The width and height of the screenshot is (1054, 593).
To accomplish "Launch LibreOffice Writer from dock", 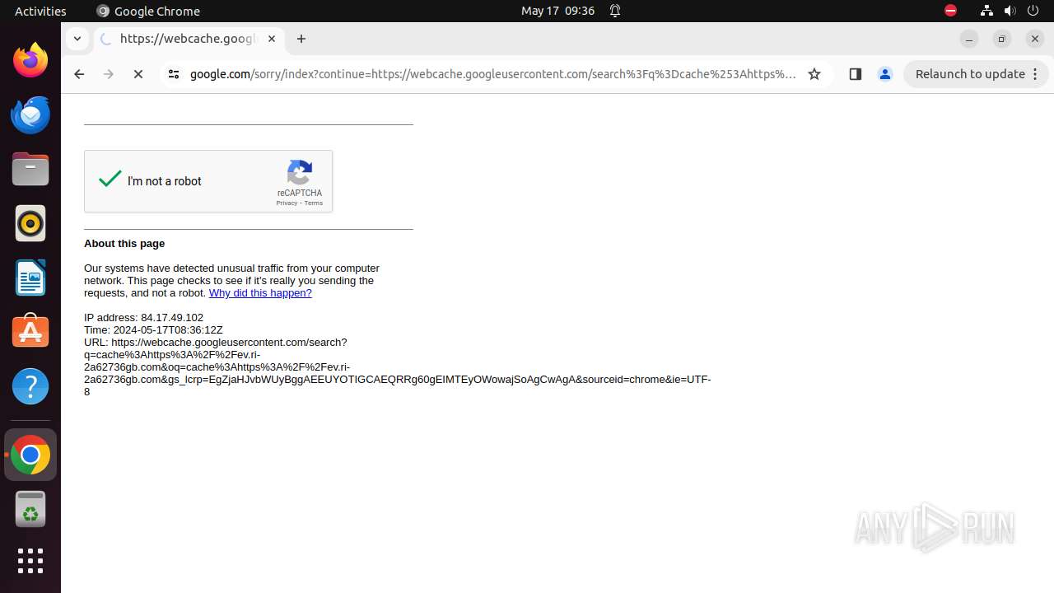I will (x=30, y=278).
